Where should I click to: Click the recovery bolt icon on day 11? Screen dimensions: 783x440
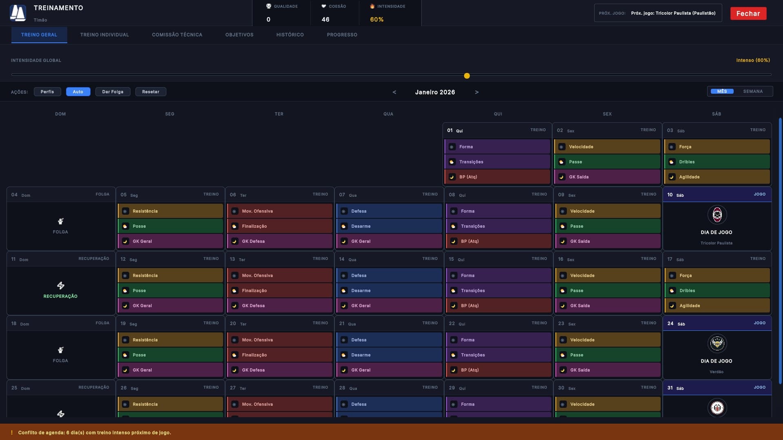pyautogui.click(x=60, y=285)
